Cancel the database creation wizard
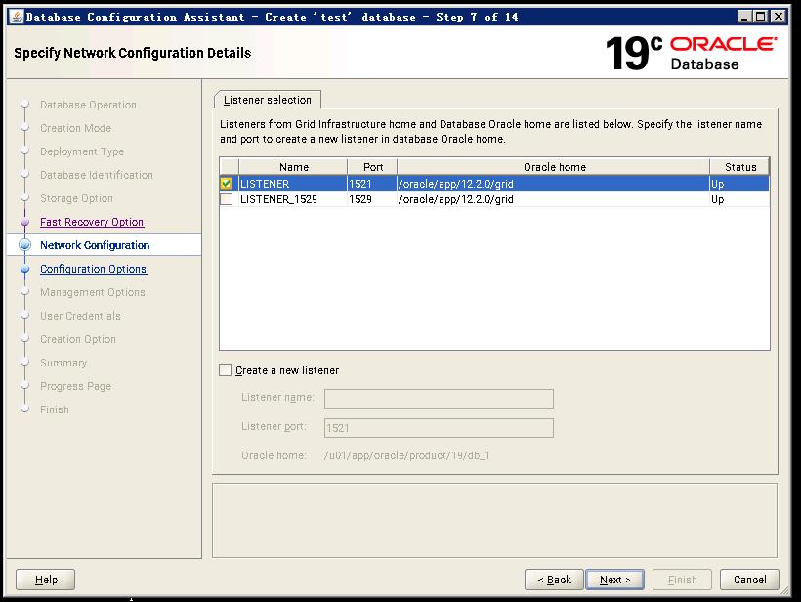Screen dimensions: 801x602 (749, 580)
